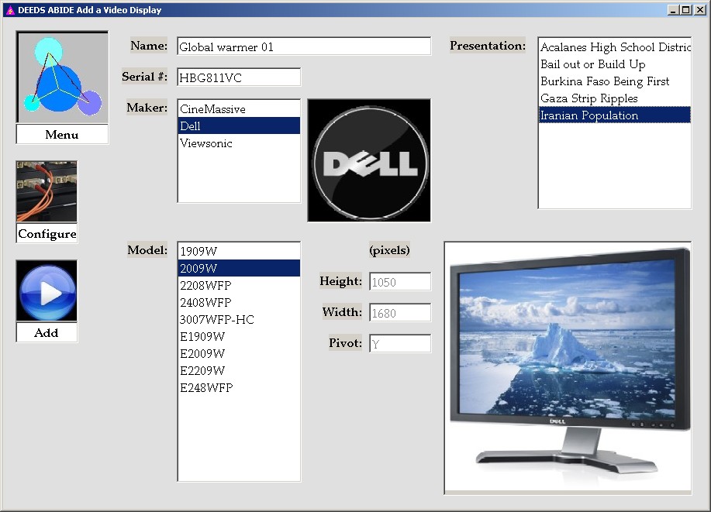Viewport: 711px width, 512px height.
Task: Click the Configure network cables icon
Action: pos(47,192)
